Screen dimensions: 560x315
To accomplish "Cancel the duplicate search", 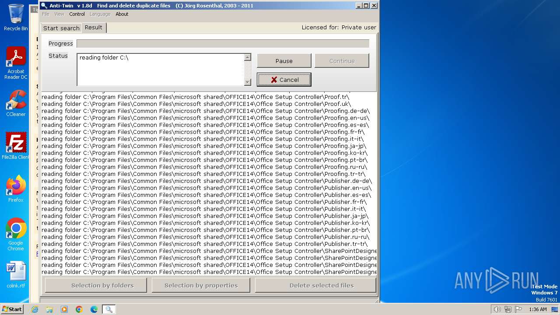I will coord(284,80).
